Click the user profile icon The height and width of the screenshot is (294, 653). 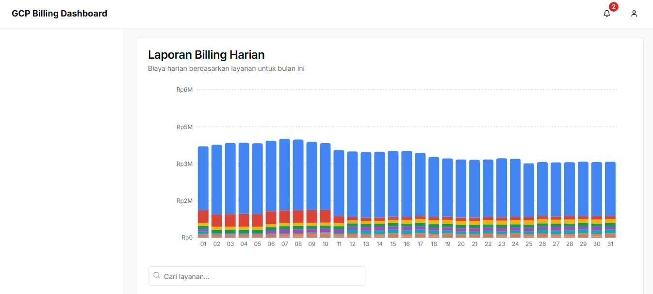[x=634, y=14]
